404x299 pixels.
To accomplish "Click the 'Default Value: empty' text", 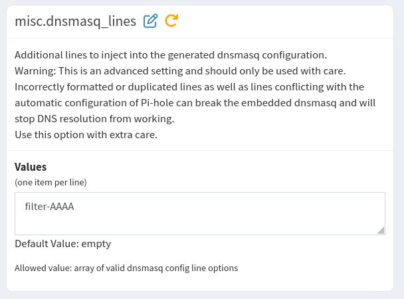I will (x=63, y=244).
